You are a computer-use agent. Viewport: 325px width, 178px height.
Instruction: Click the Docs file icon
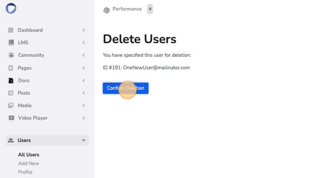(11, 81)
